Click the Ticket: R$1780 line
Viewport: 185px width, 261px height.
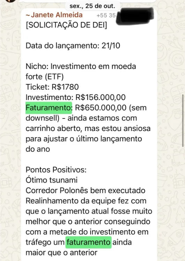(52, 87)
